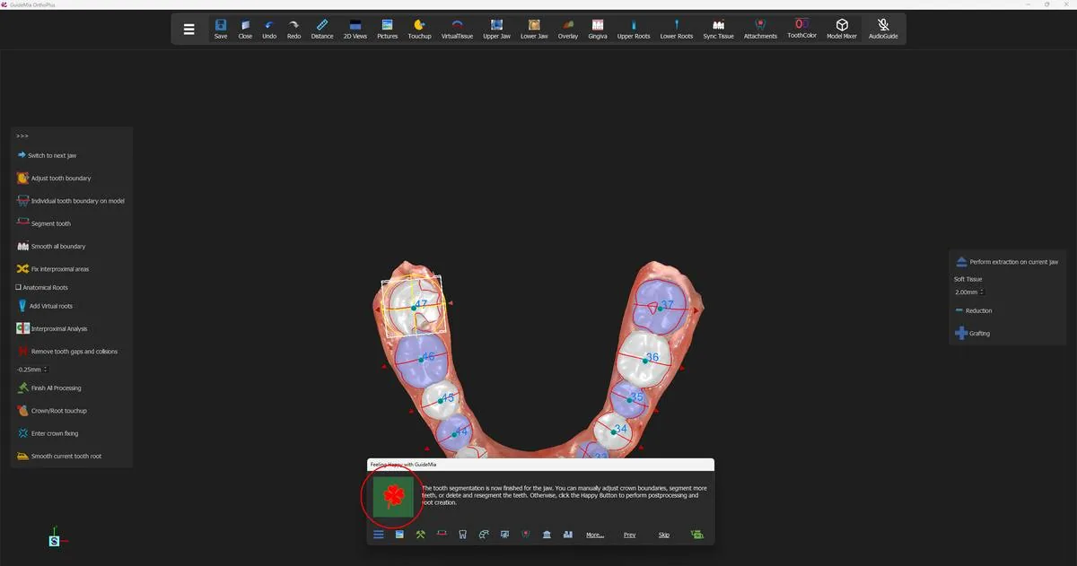This screenshot has width=1077, height=566.
Task: Select tooth 46 on the jaw model
Action: (422, 359)
